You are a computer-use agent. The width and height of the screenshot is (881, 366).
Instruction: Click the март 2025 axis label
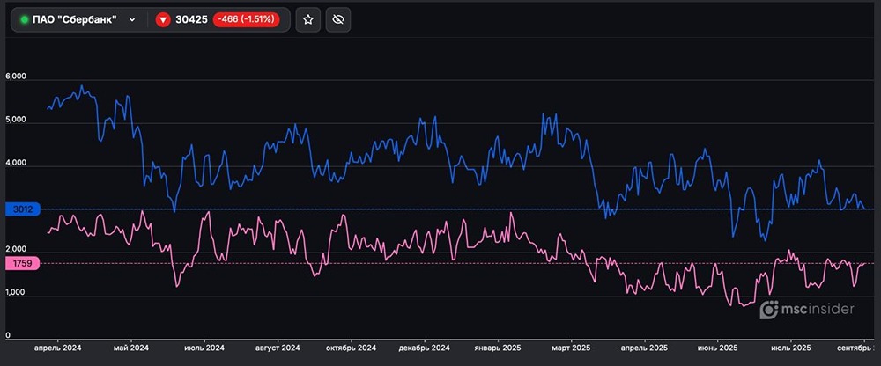tap(571, 348)
